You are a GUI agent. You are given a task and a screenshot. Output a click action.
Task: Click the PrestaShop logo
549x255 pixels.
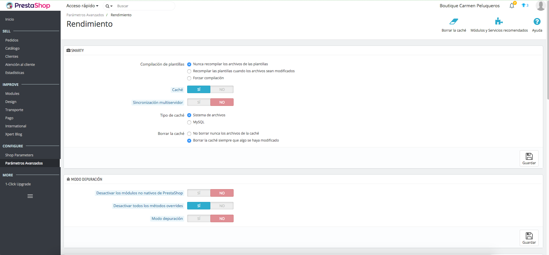(28, 6)
